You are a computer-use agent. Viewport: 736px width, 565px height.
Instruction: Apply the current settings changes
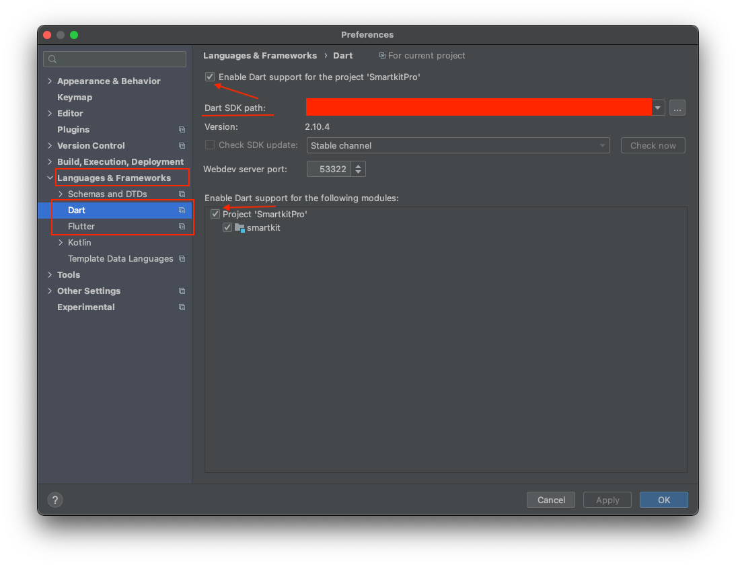click(x=607, y=500)
